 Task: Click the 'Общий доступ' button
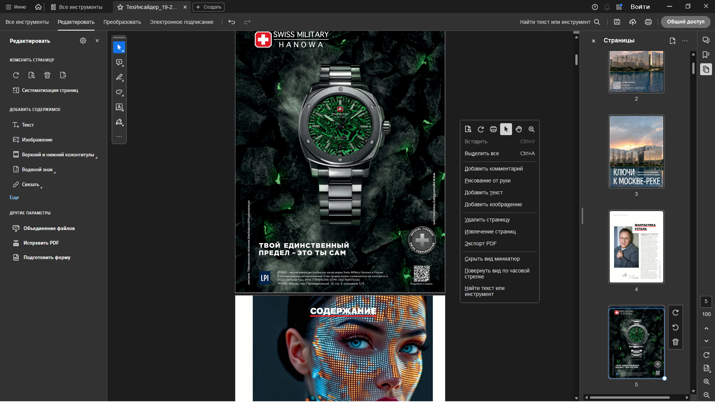pyautogui.click(x=685, y=22)
